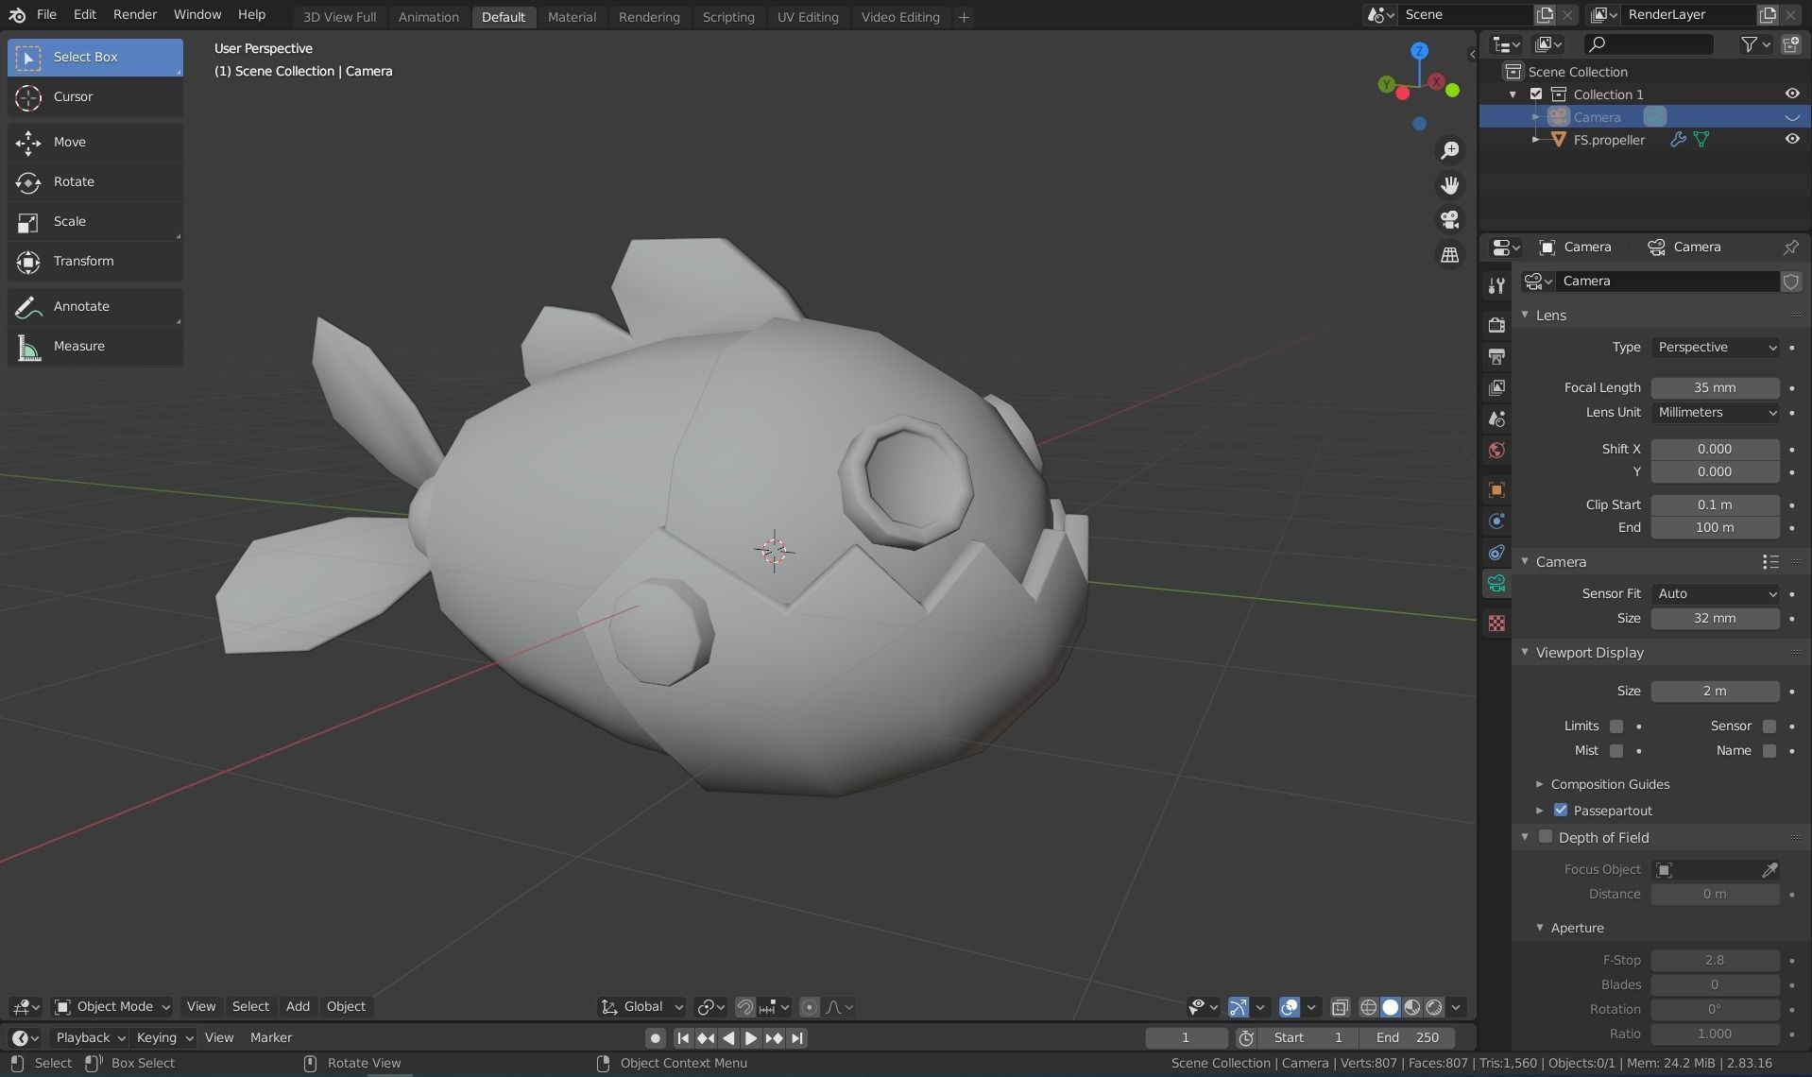Hide Collection 1 with its eye icon

coord(1792,94)
